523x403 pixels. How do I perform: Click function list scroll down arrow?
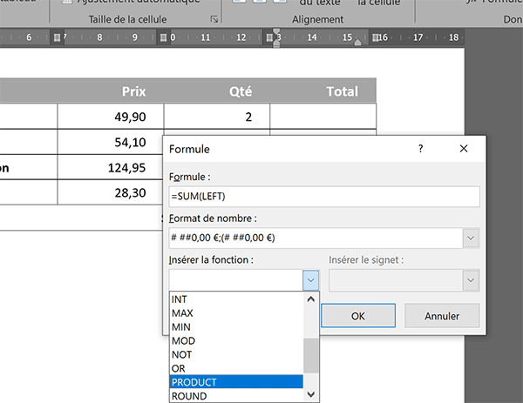[311, 394]
